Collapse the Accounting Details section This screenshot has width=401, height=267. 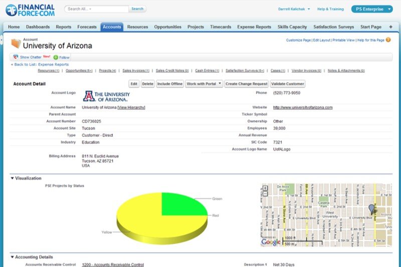(12, 257)
